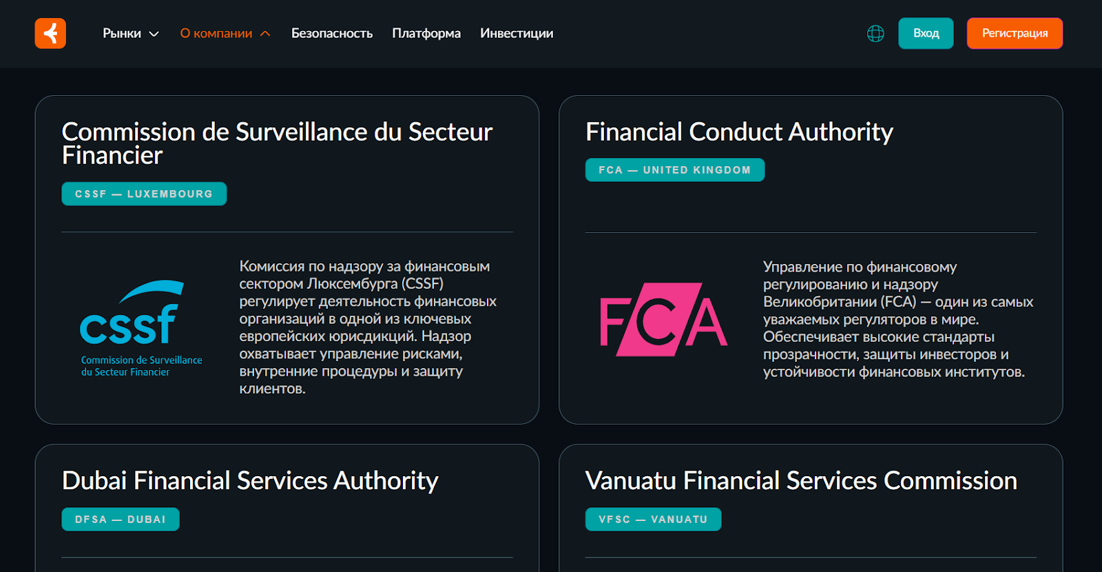This screenshot has width=1102, height=572.
Task: Click the Вход button
Action: [x=926, y=33]
